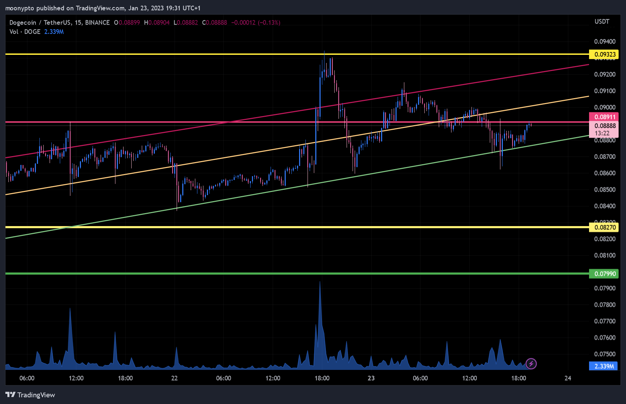Image resolution: width=626 pixels, height=404 pixels.
Task: Click the 0.09200 price axis tick
Action: coord(605,74)
